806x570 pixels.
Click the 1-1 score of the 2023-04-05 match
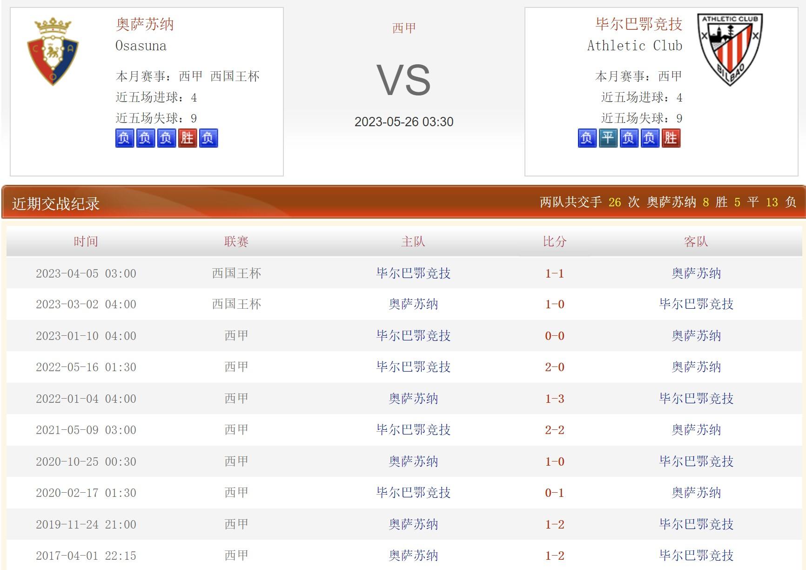pos(555,273)
